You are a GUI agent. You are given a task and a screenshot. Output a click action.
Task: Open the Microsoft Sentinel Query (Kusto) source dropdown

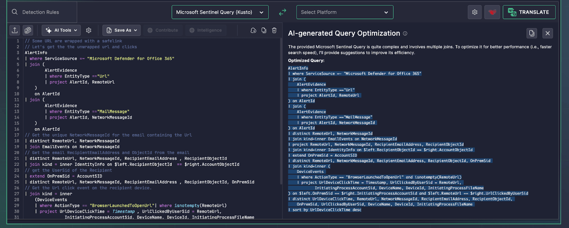pyautogui.click(x=220, y=12)
